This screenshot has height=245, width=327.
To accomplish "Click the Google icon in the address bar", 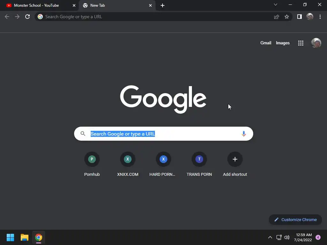I will pos(40,17).
